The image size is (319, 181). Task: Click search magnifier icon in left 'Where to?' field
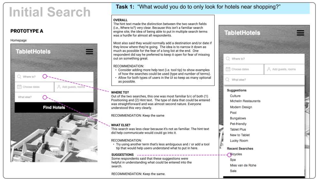[x=19, y=77]
